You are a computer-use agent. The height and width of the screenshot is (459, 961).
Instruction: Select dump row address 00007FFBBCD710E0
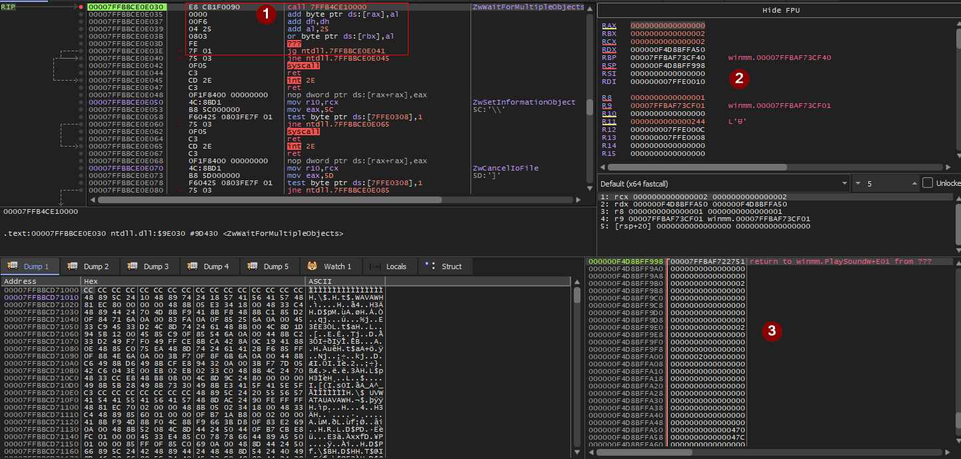(x=41, y=393)
